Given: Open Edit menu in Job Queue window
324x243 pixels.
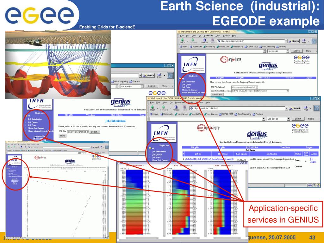Looking at the screenshot, I should [158, 103].
